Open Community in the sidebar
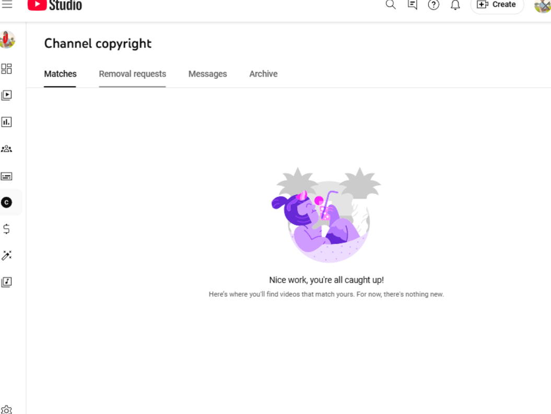This screenshot has height=414, width=551. (x=7, y=149)
